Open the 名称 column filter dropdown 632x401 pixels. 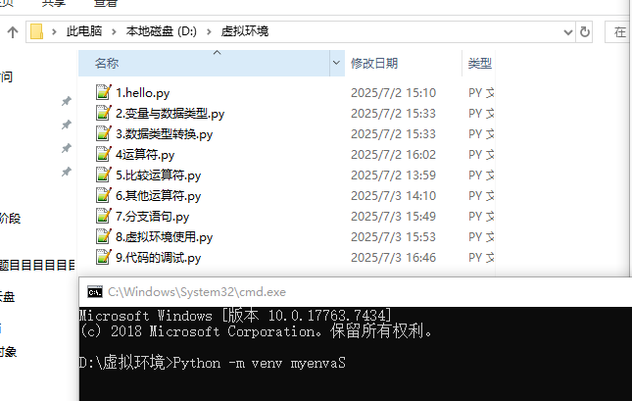click(336, 63)
